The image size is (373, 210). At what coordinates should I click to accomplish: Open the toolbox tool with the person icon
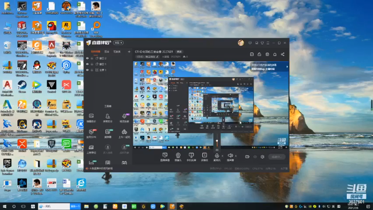[x=107, y=118]
